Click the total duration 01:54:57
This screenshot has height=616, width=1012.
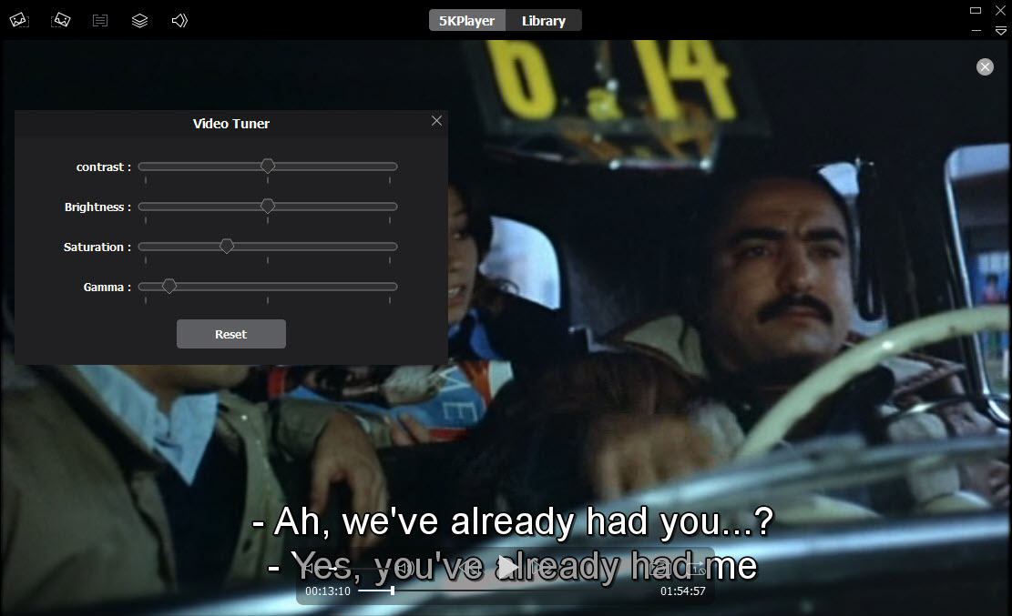(683, 591)
